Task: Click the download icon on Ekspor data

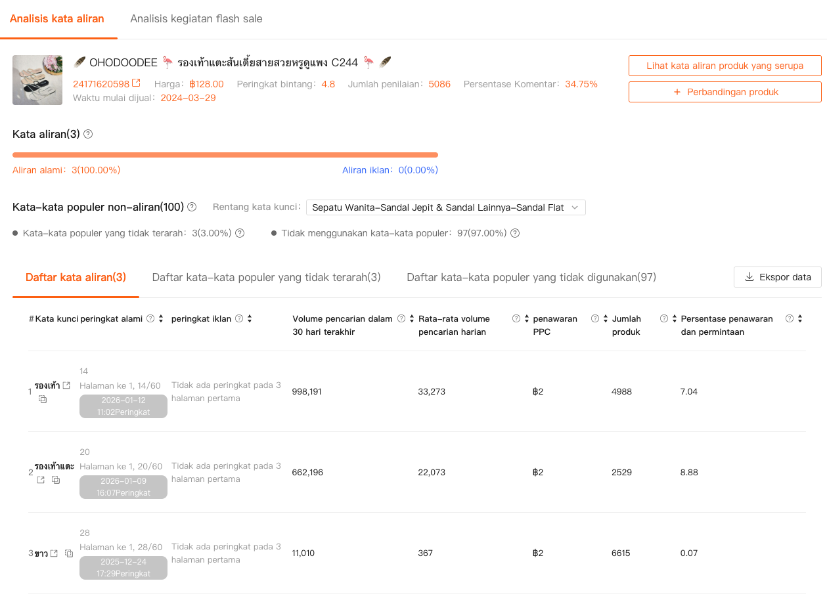Action: coord(749,277)
